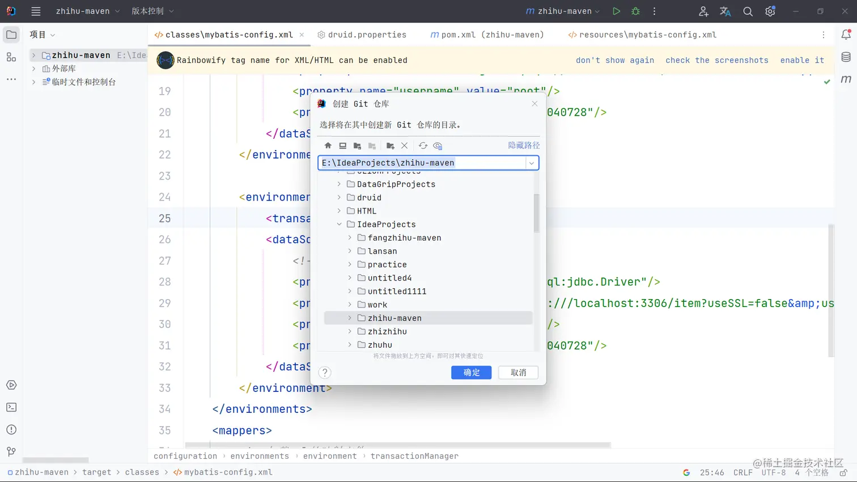Expand the lansan folder
857x482 pixels.
(350, 251)
